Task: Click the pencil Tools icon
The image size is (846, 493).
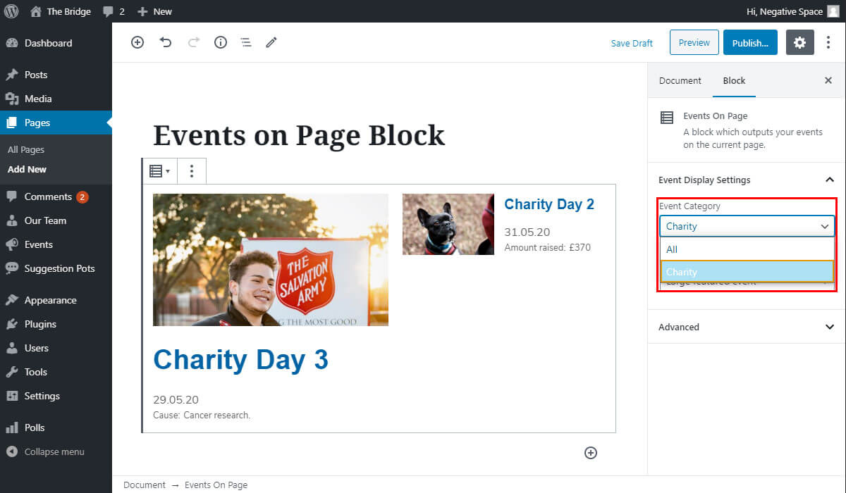Action: [271, 42]
